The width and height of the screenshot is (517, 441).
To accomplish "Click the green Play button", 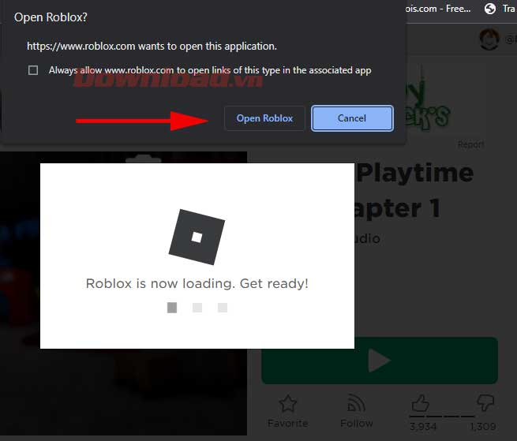I will (x=380, y=361).
